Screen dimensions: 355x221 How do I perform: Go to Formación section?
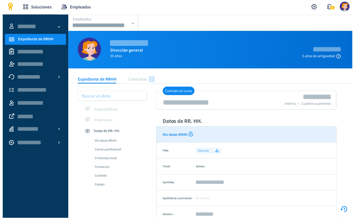[x=102, y=167]
